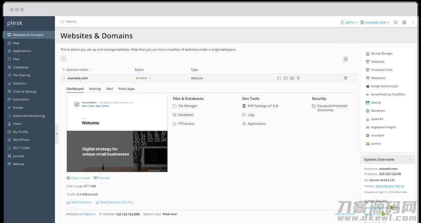Screen dimensions: 421x223
Task: Open the hamburger menu for example.com row
Action: (346, 78)
